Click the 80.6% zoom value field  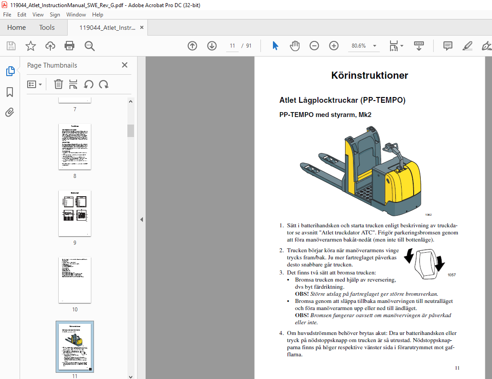pyautogui.click(x=358, y=46)
